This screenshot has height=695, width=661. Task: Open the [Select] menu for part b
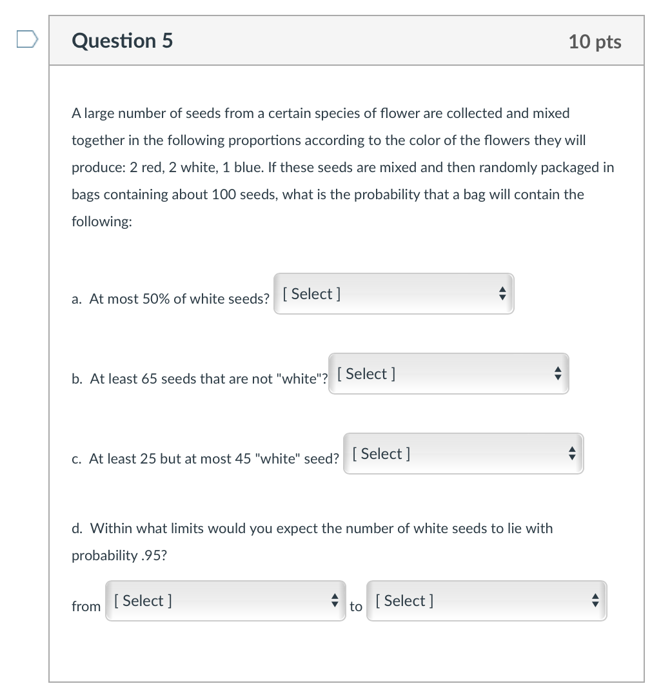(448, 373)
